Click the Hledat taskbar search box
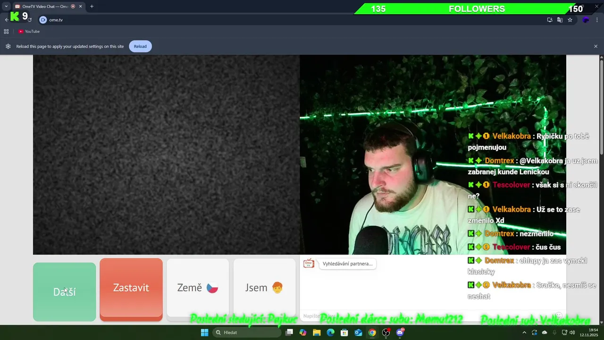 [x=246, y=332]
